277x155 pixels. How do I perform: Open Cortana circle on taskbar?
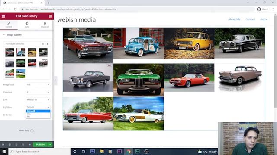point(75,152)
